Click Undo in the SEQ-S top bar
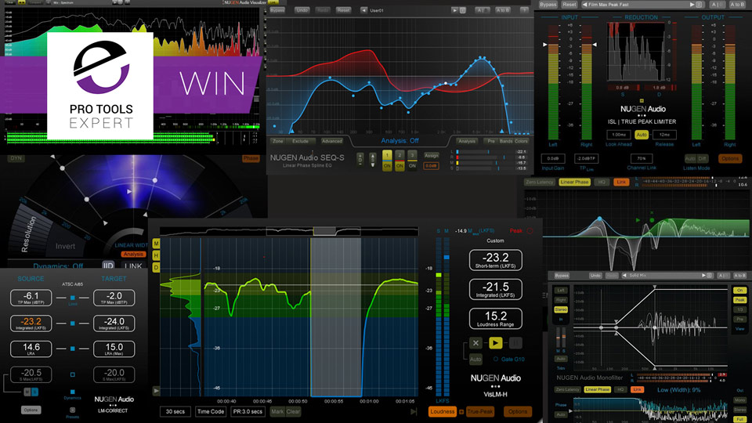 click(302, 10)
